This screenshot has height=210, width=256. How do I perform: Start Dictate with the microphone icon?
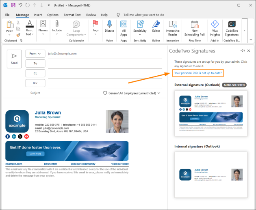pyautogui.click(x=109, y=24)
